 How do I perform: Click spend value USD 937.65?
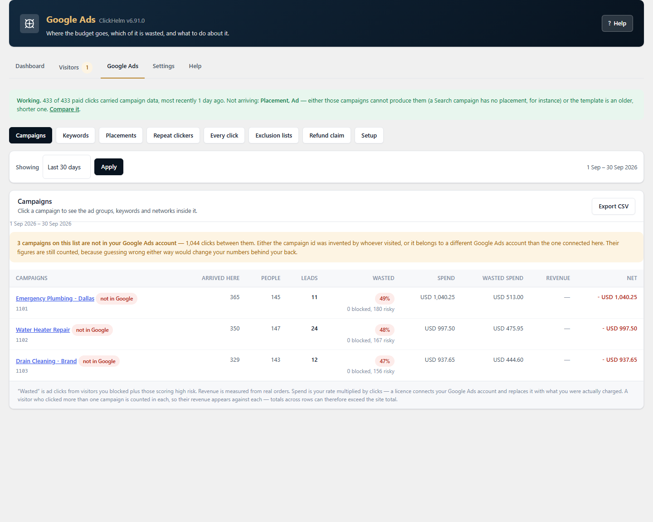(x=439, y=360)
